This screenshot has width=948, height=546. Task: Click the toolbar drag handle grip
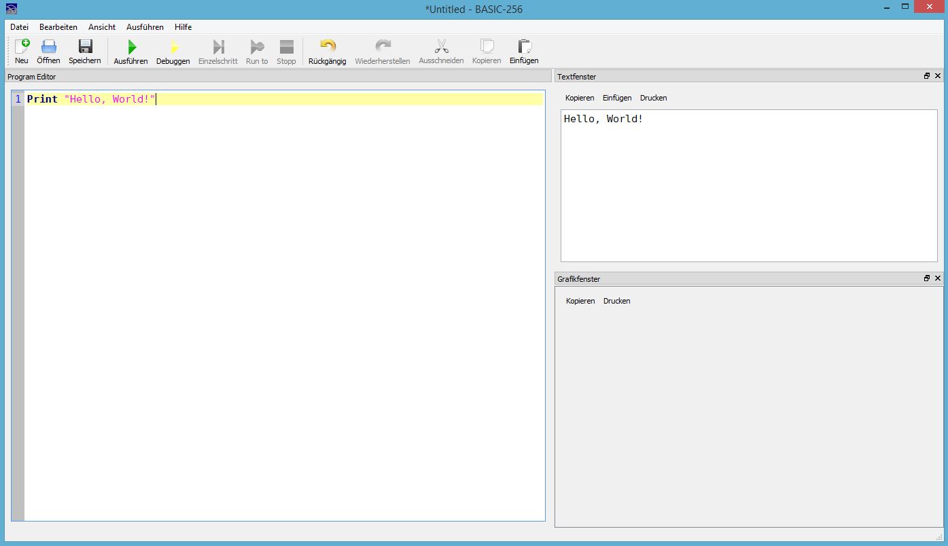9,52
